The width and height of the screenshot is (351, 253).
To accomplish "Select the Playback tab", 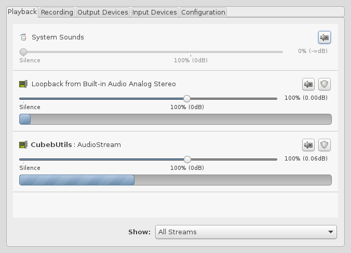I will [x=22, y=11].
